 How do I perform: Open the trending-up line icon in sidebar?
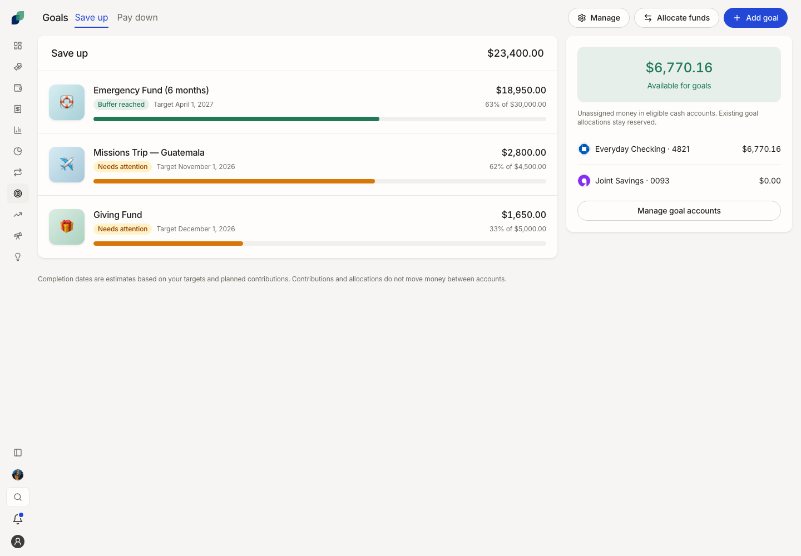[18, 215]
